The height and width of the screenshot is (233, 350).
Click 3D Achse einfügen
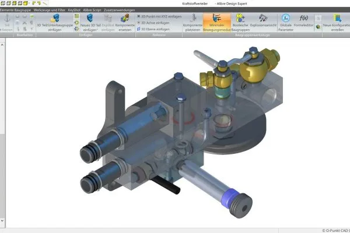(153, 23)
